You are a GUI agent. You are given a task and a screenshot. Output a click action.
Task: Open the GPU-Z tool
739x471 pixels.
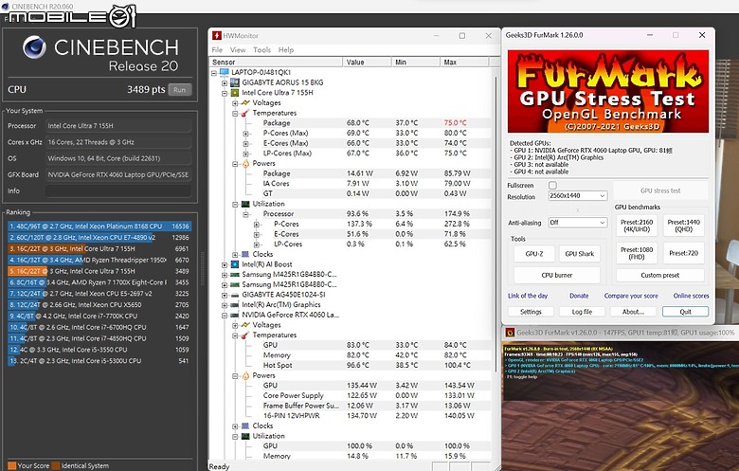(534, 254)
